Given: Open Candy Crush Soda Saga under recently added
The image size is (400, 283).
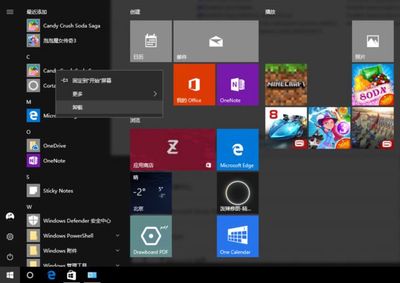Looking at the screenshot, I should click(x=63, y=25).
